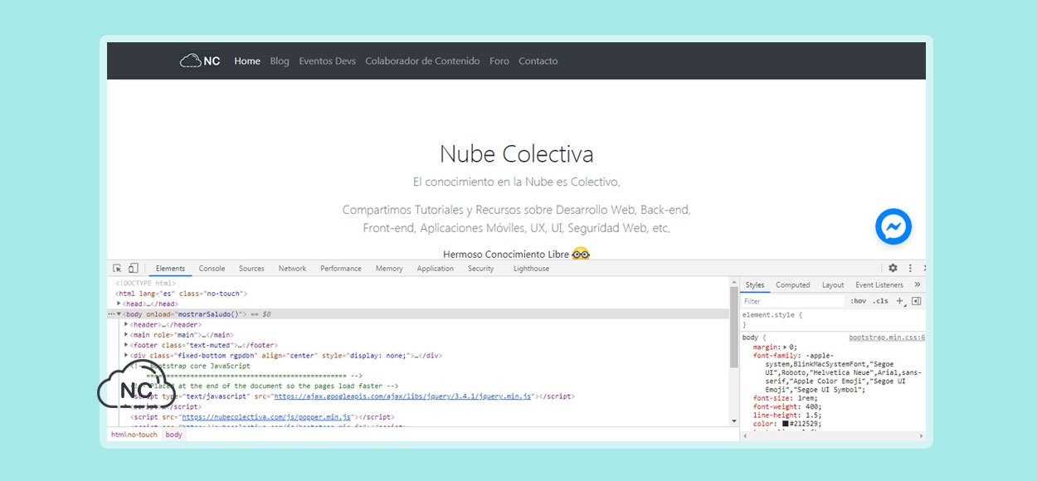
Task: Switch to the Computed pane tab
Action: [793, 284]
